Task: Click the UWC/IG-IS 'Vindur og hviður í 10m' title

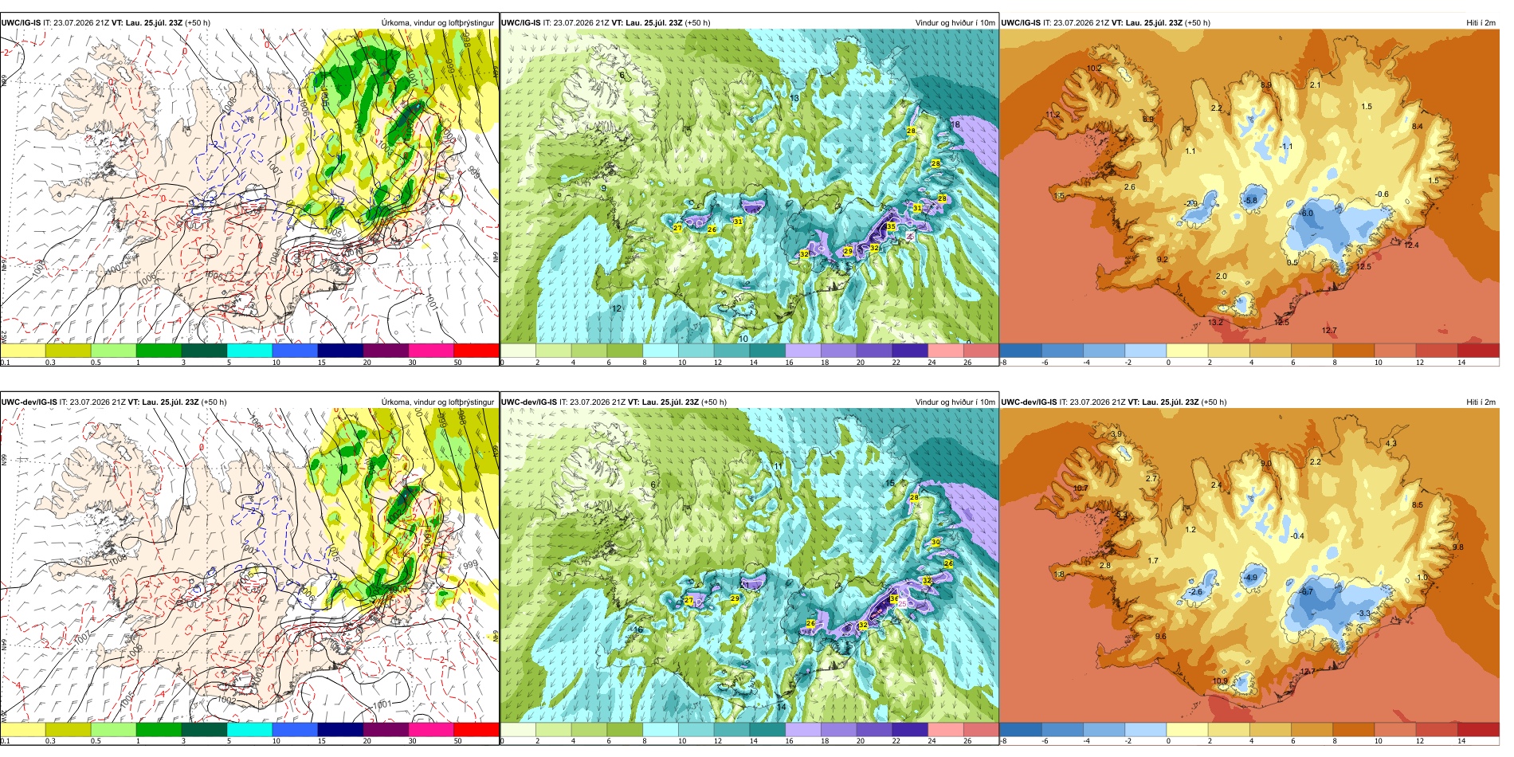Action: 955,23
